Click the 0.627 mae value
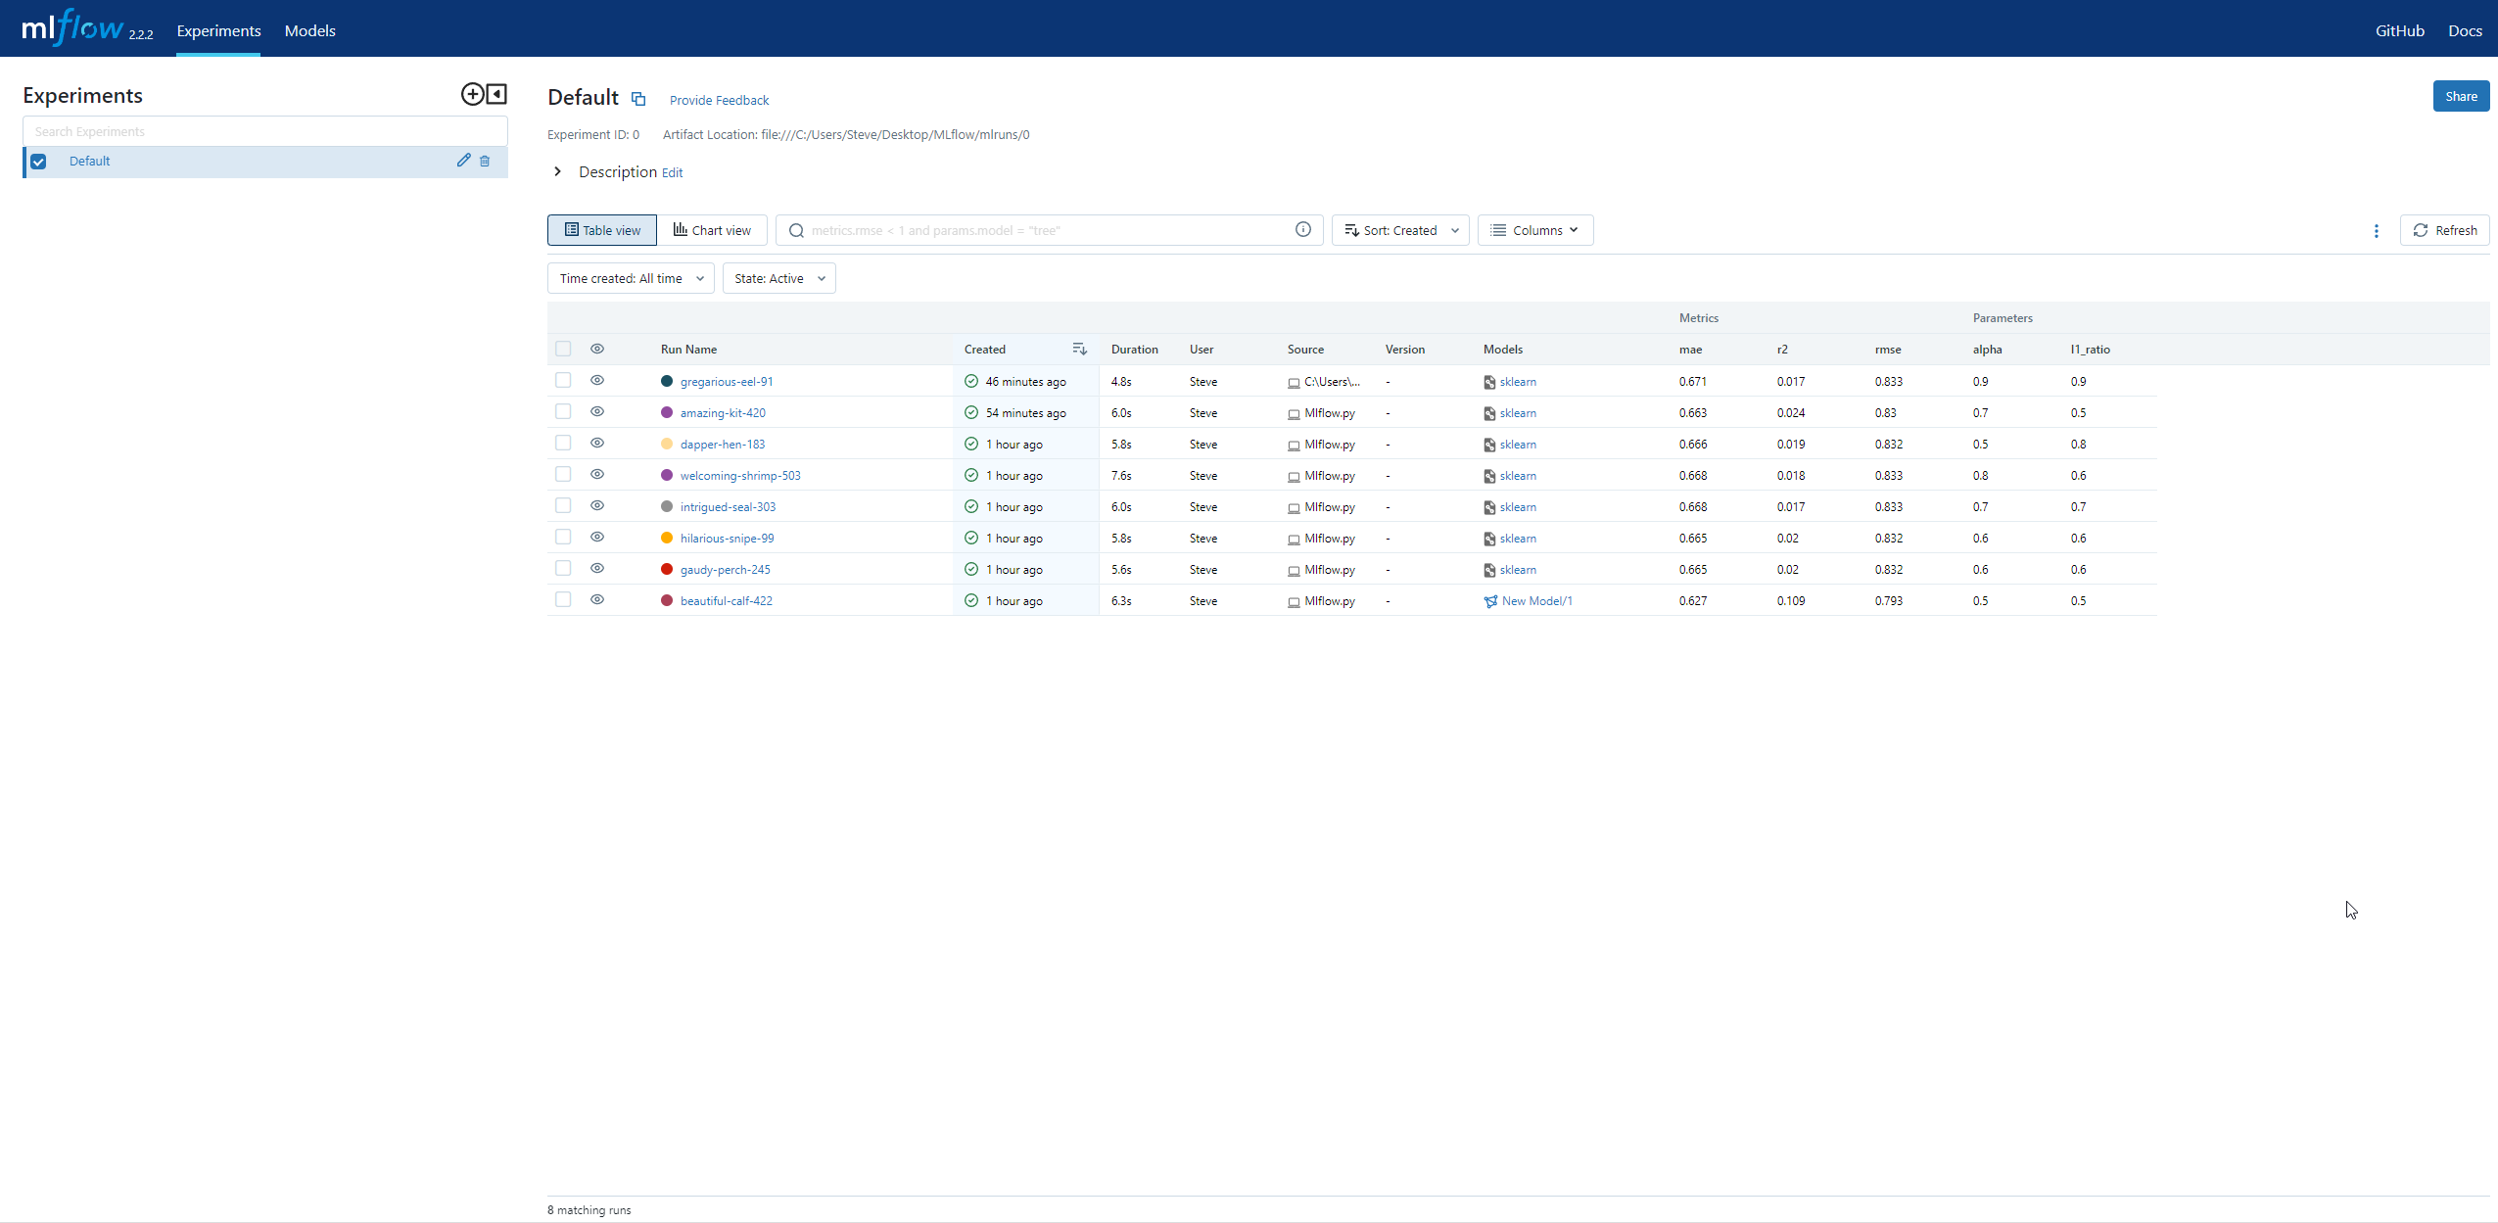The width and height of the screenshot is (2498, 1223). pos(1693,601)
